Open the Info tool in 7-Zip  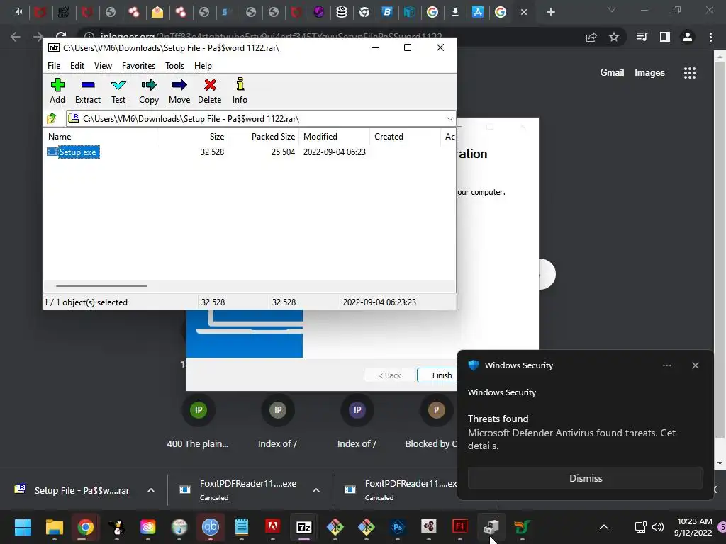click(x=240, y=91)
